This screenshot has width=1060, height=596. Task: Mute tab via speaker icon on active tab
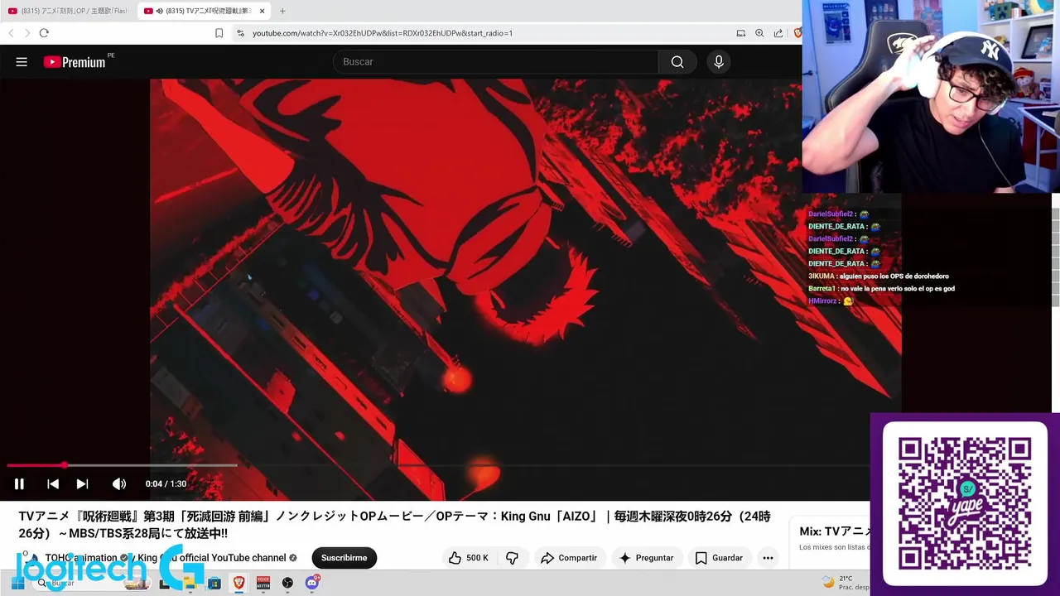click(159, 11)
